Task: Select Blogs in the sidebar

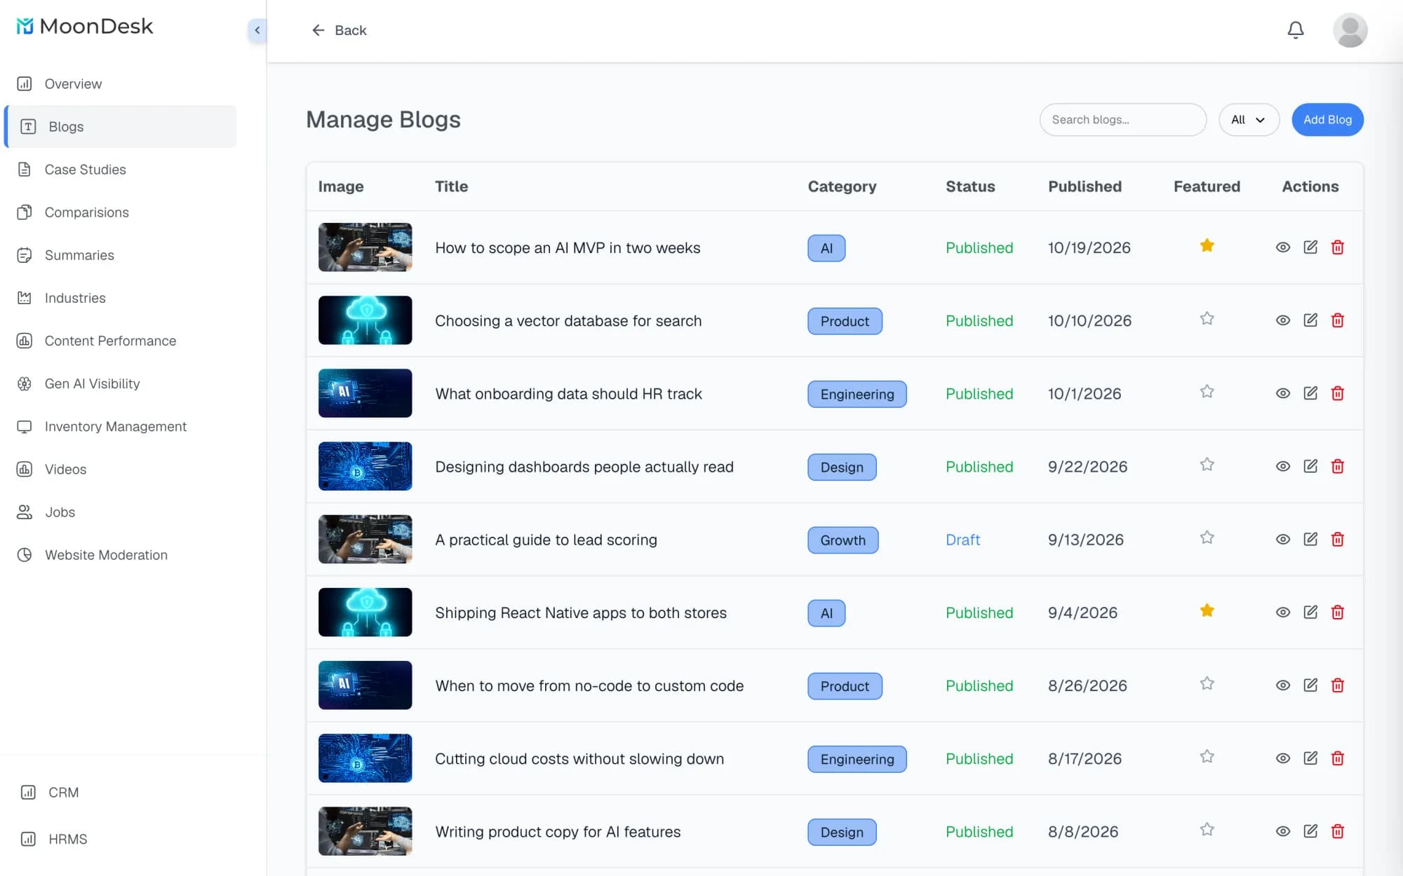Action: 121,127
